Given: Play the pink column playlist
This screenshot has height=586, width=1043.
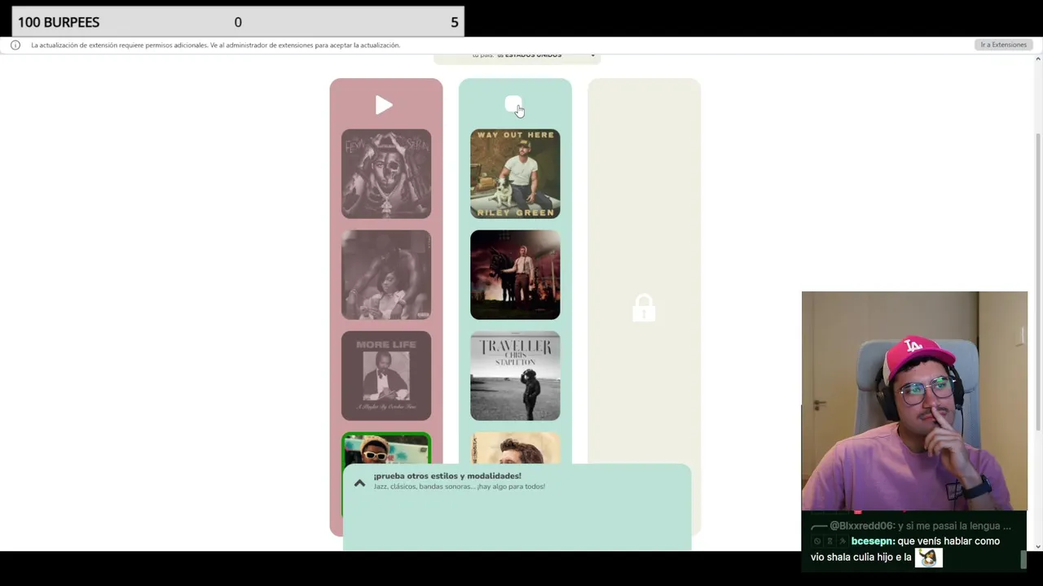Looking at the screenshot, I should [384, 105].
